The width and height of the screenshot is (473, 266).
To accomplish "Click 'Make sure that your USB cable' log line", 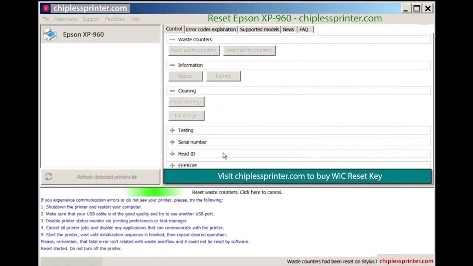I will (127, 214).
